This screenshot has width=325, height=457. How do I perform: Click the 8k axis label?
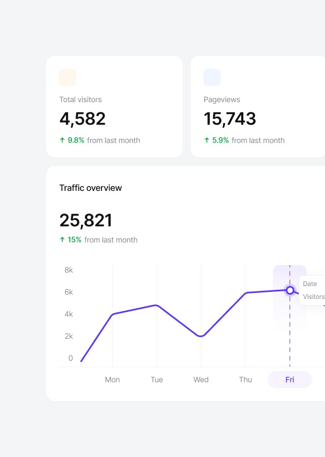coord(69,270)
